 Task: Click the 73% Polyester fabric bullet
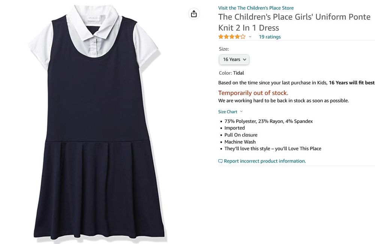pyautogui.click(x=268, y=121)
